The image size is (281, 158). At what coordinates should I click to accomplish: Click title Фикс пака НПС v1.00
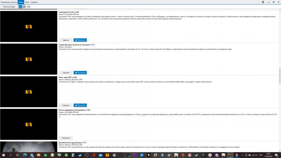click(67, 77)
